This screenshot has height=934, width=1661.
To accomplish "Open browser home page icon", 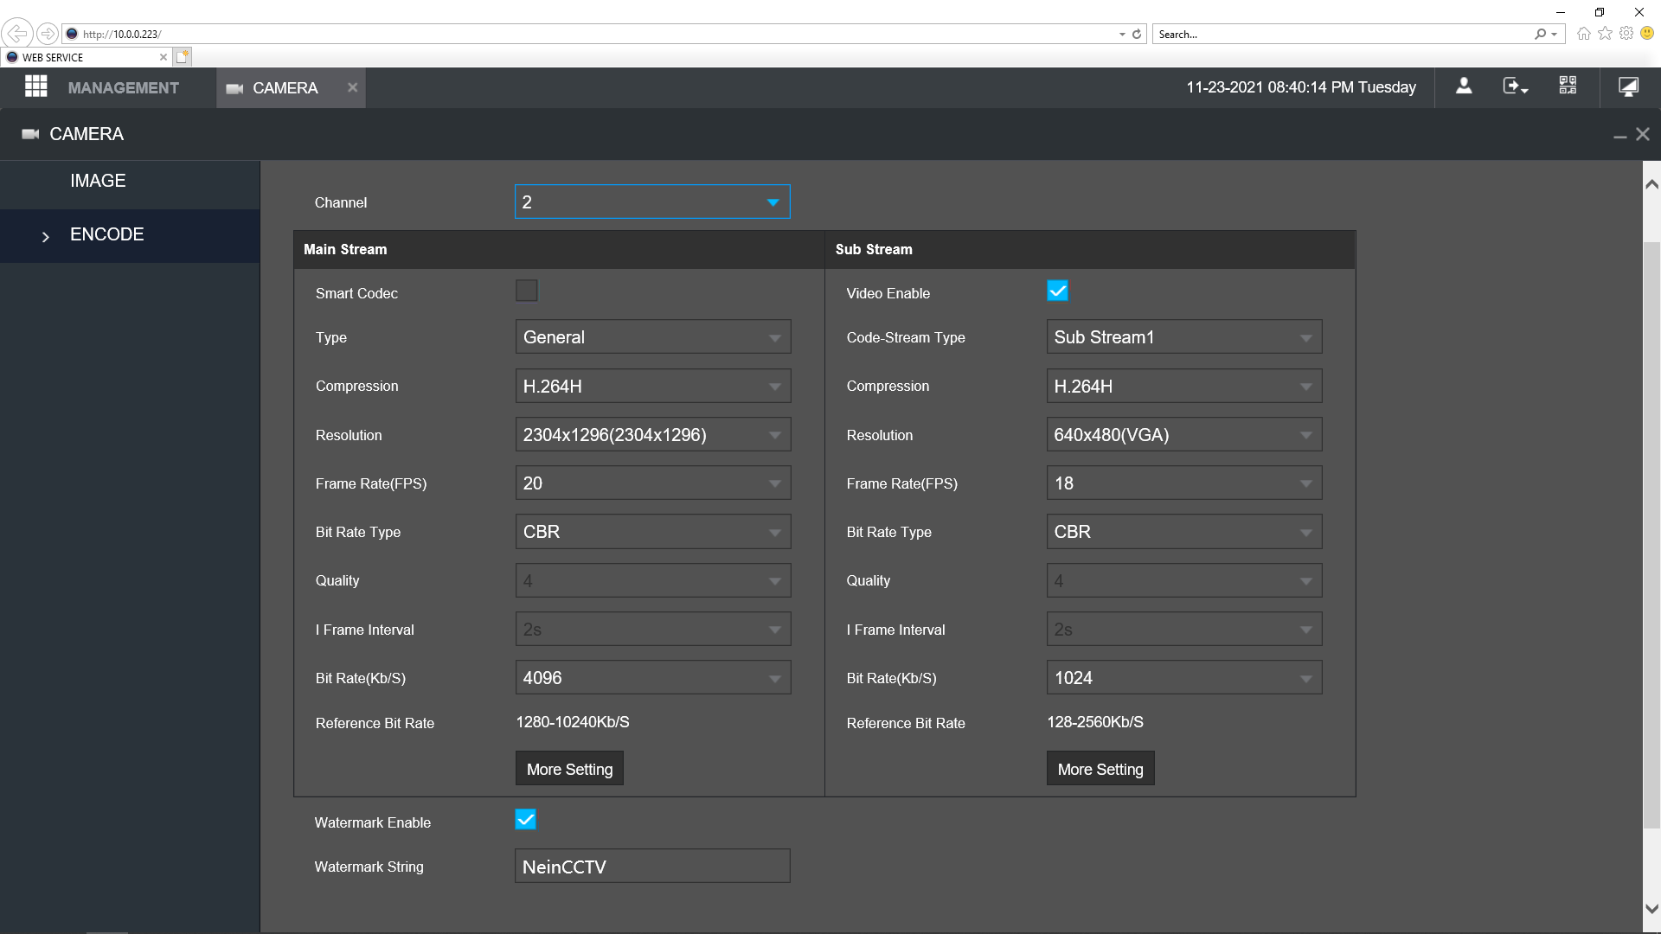I will pyautogui.click(x=1583, y=34).
